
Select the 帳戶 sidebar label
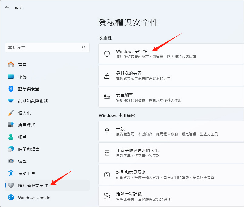pyautogui.click(x=22, y=137)
